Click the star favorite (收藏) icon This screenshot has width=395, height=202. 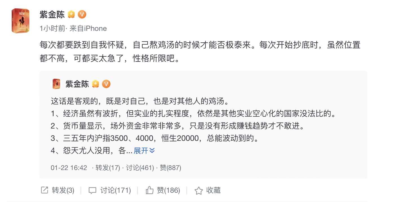[199, 190]
